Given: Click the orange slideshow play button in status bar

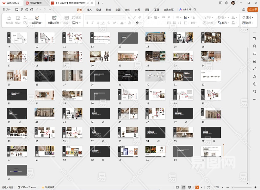Looking at the screenshot, I should pos(197,187).
